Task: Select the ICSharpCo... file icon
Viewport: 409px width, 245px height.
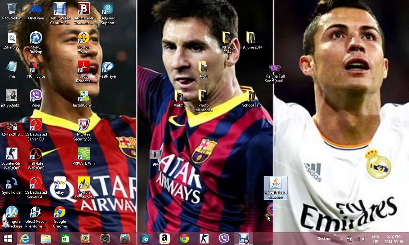Action: pyautogui.click(x=12, y=41)
